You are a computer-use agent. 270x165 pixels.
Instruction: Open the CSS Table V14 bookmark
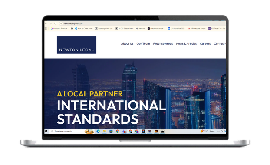point(217,28)
